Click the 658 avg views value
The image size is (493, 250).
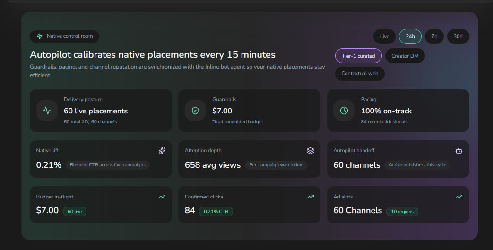pos(213,165)
